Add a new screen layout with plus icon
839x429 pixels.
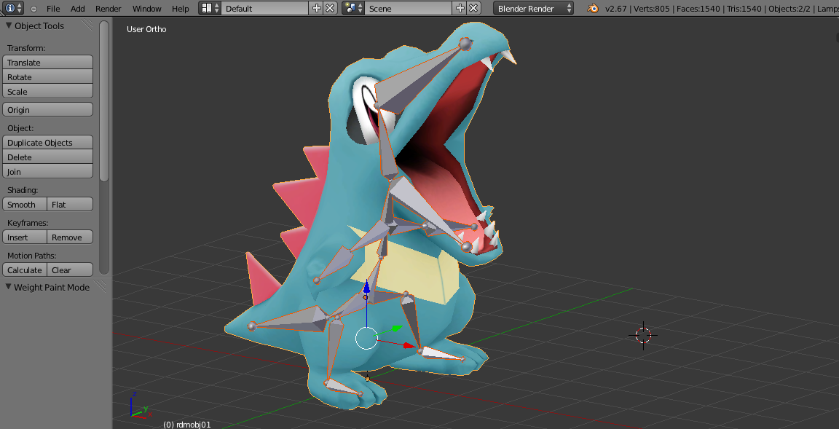(316, 9)
